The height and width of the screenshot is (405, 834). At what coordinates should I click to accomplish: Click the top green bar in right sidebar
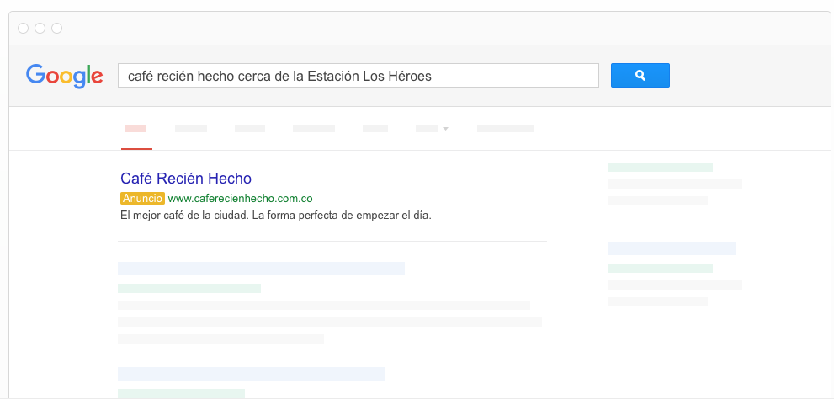(x=660, y=168)
